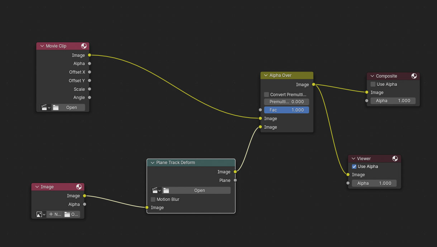
Task: Click the Premultiplied value field
Action: 286,102
